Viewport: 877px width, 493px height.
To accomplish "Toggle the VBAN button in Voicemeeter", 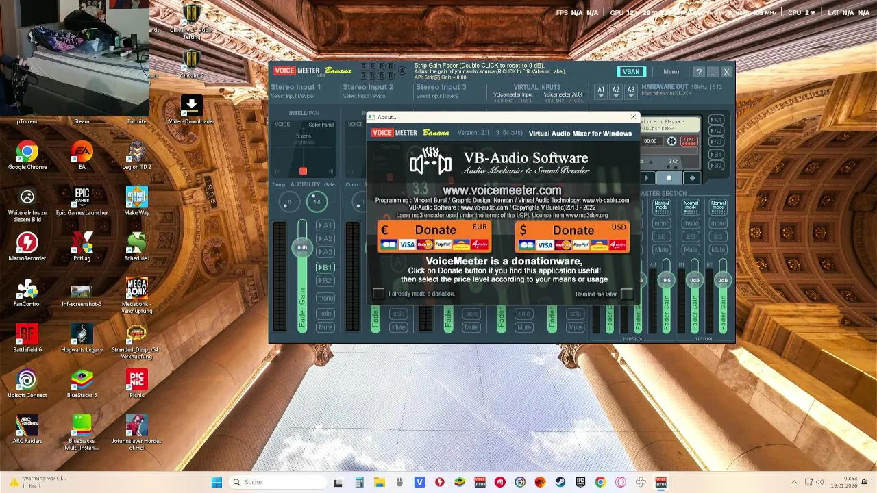I will 631,72.
